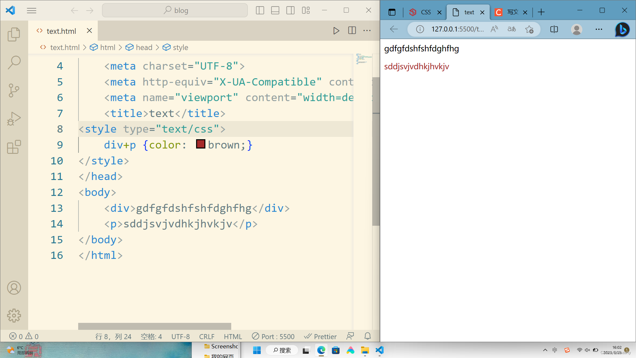Open File Explorer from the taskbar
The image size is (636, 358).
click(365, 350)
